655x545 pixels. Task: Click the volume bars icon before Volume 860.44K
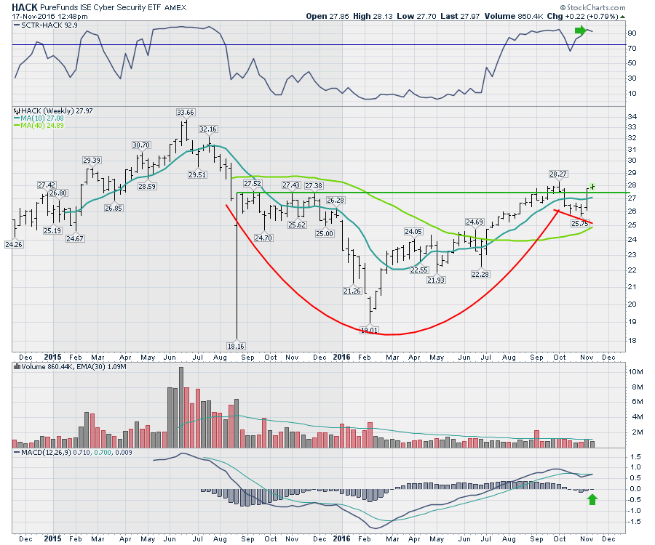point(17,366)
